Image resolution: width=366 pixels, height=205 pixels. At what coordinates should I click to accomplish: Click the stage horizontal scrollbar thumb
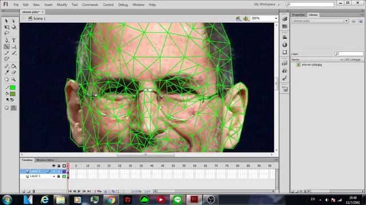pos(146,154)
